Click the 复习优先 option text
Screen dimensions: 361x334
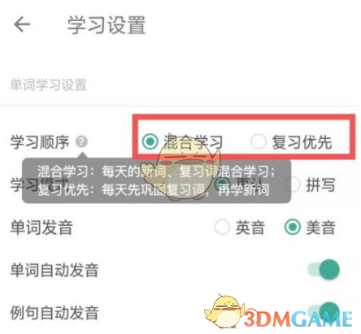click(302, 141)
